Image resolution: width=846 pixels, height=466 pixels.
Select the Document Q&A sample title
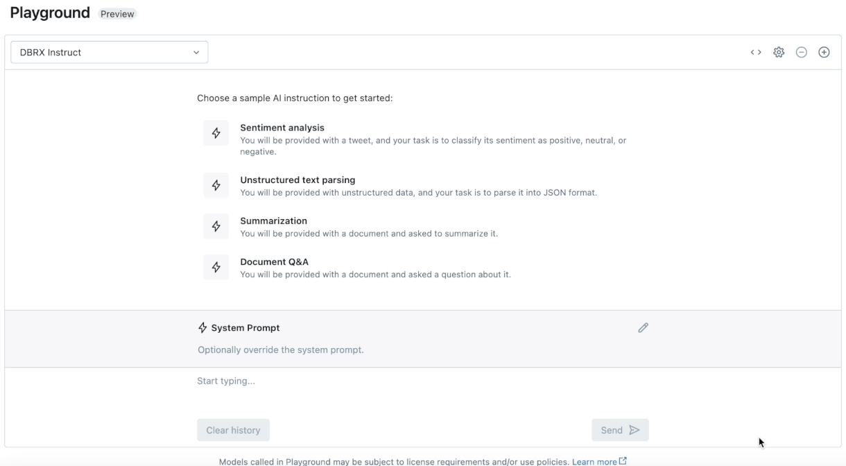(274, 262)
